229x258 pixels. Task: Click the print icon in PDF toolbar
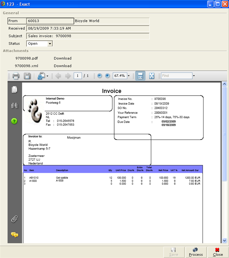[x=16, y=76]
